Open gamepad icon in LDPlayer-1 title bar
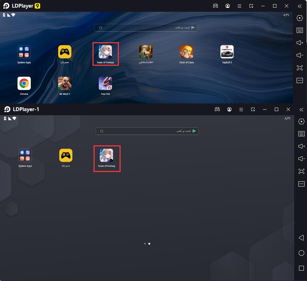The image size is (307, 281). (x=217, y=109)
